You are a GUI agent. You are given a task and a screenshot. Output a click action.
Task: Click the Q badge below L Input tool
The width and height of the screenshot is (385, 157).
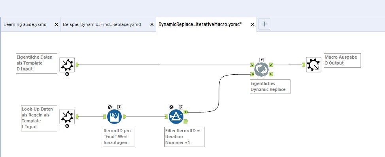coord(67,126)
